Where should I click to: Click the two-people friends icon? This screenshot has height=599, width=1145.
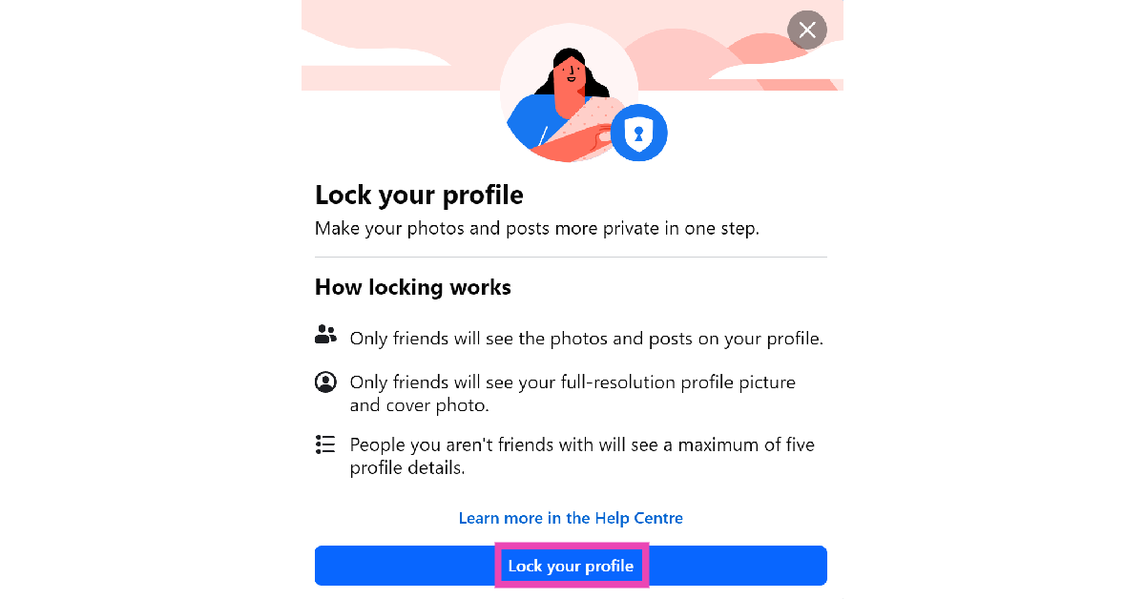pos(325,335)
